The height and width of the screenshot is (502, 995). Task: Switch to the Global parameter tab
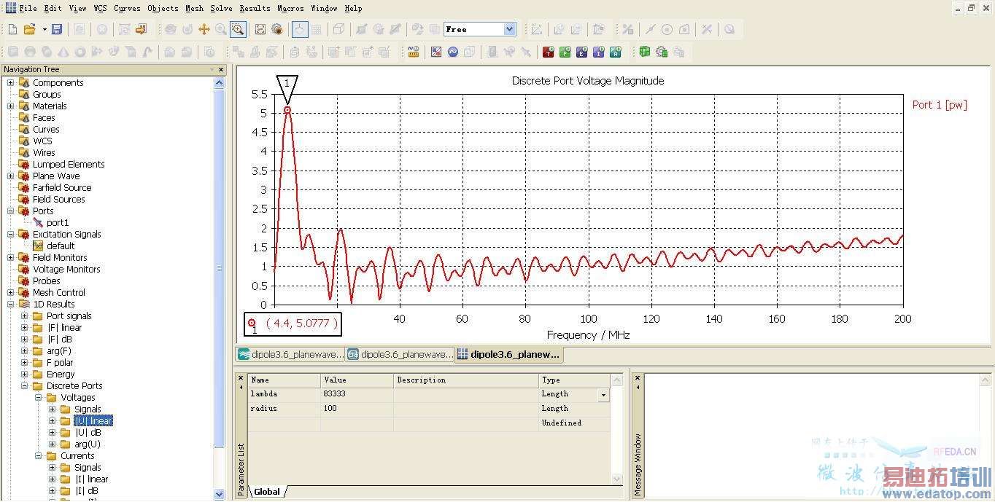[x=267, y=492]
